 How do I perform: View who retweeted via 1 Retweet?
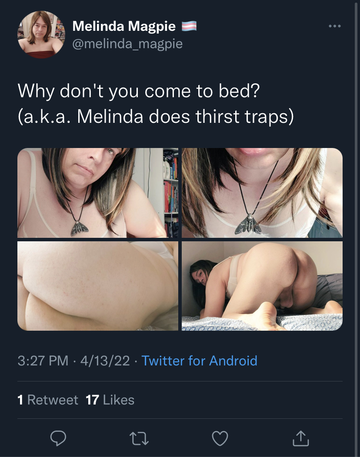coord(47,400)
